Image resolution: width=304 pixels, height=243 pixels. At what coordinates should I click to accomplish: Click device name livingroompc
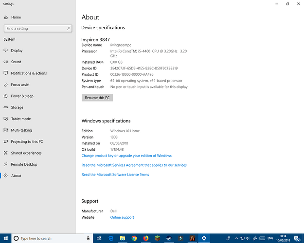pos(121,45)
